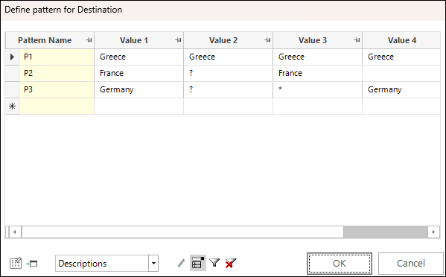Select the P1 pattern name cell
The height and width of the screenshot is (277, 446).
coord(57,57)
